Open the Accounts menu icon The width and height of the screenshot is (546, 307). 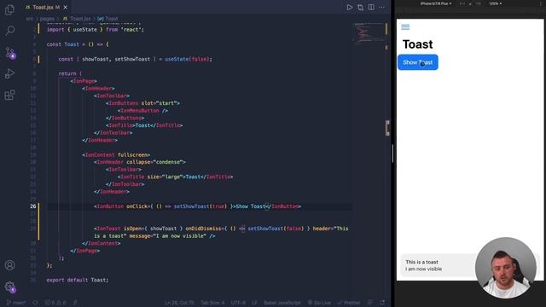[9, 265]
